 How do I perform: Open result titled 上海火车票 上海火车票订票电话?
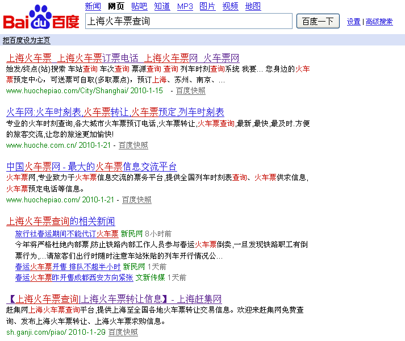(123, 58)
